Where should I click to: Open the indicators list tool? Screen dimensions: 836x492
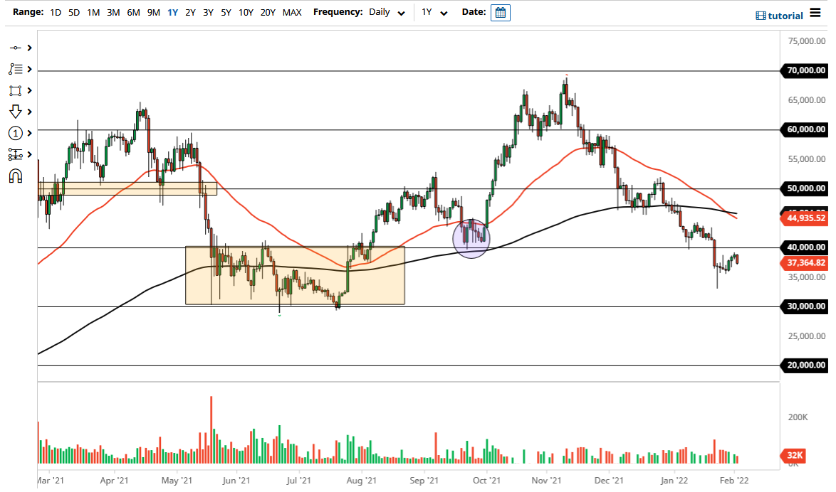click(16, 69)
